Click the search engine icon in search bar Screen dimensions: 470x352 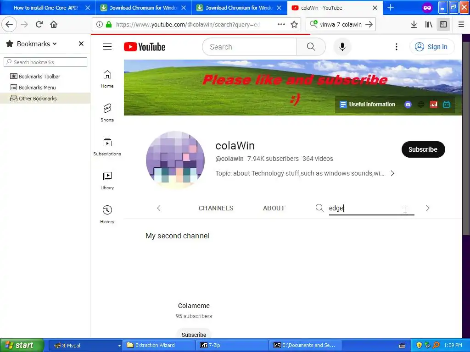point(313,24)
